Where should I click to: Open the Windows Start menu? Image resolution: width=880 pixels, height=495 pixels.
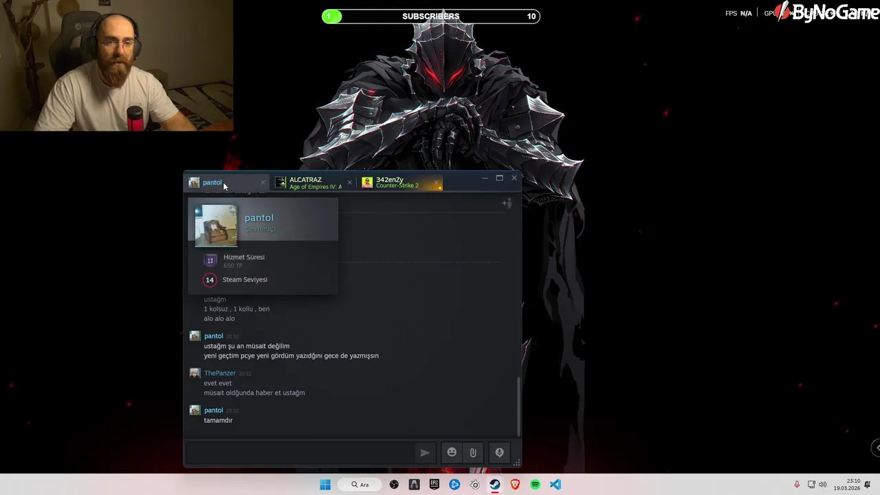325,485
